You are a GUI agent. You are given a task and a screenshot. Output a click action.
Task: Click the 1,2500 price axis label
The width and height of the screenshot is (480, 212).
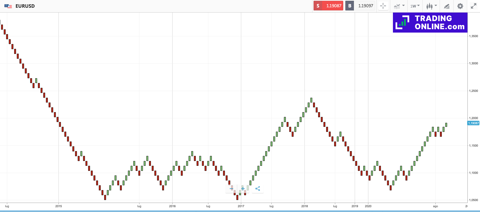coord(474,91)
